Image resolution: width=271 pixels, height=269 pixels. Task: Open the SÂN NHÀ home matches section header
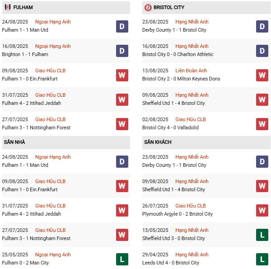[14, 142]
